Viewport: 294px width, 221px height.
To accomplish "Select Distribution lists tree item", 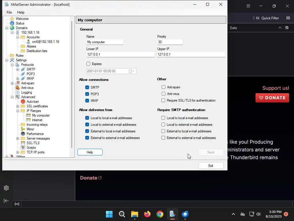I will coord(37,51).
